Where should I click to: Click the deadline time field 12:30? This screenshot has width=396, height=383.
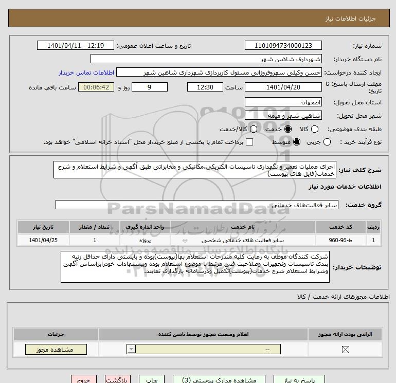coord(205,87)
